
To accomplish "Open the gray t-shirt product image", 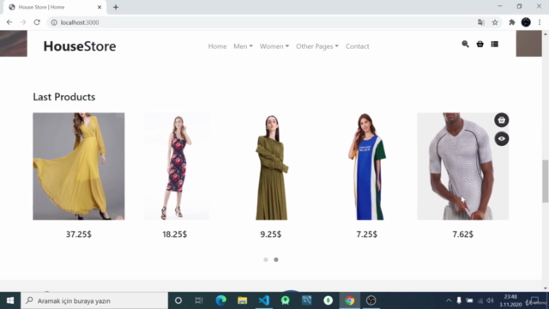I will coord(462,167).
